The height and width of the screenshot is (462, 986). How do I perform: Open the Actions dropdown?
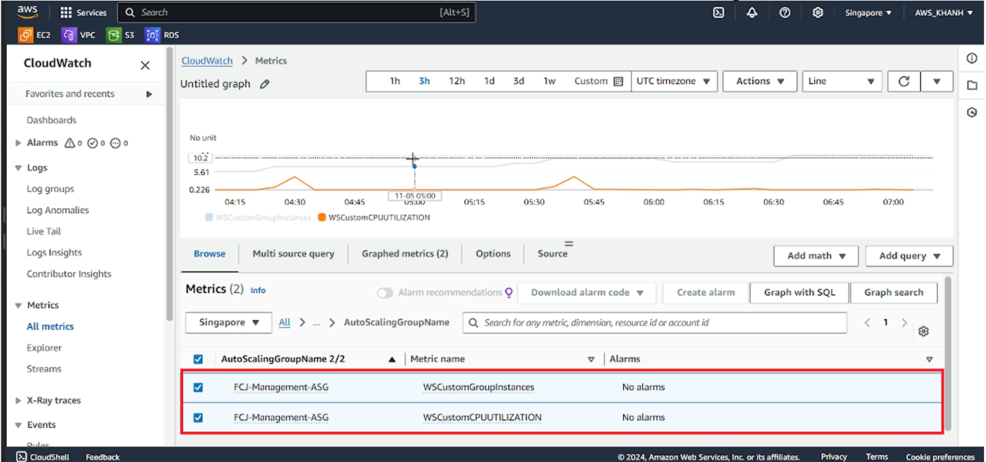[x=760, y=81]
